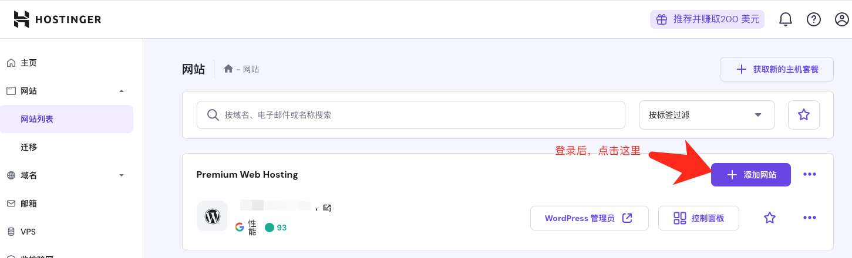Screen dimensions: 852x258
Task: Open the user account profile icon
Action: [x=842, y=19]
